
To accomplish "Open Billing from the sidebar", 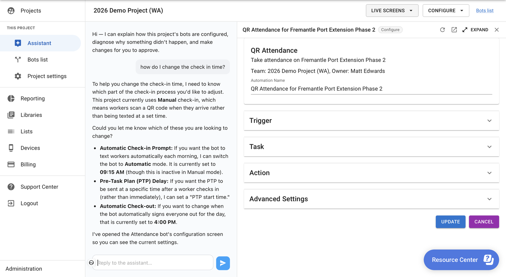I will [42, 164].
